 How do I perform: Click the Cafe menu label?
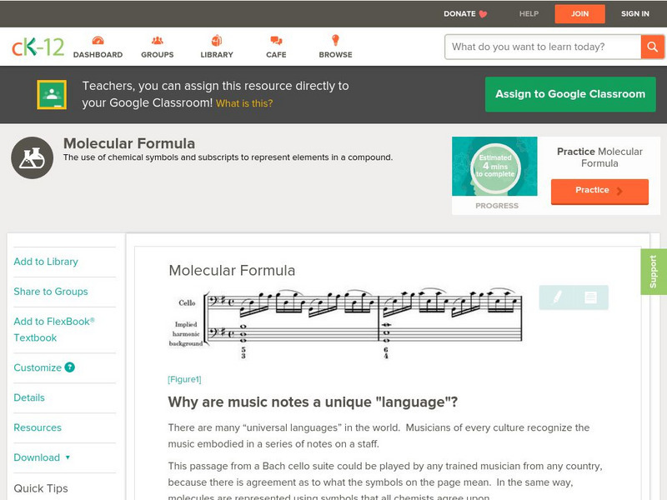coord(276,55)
